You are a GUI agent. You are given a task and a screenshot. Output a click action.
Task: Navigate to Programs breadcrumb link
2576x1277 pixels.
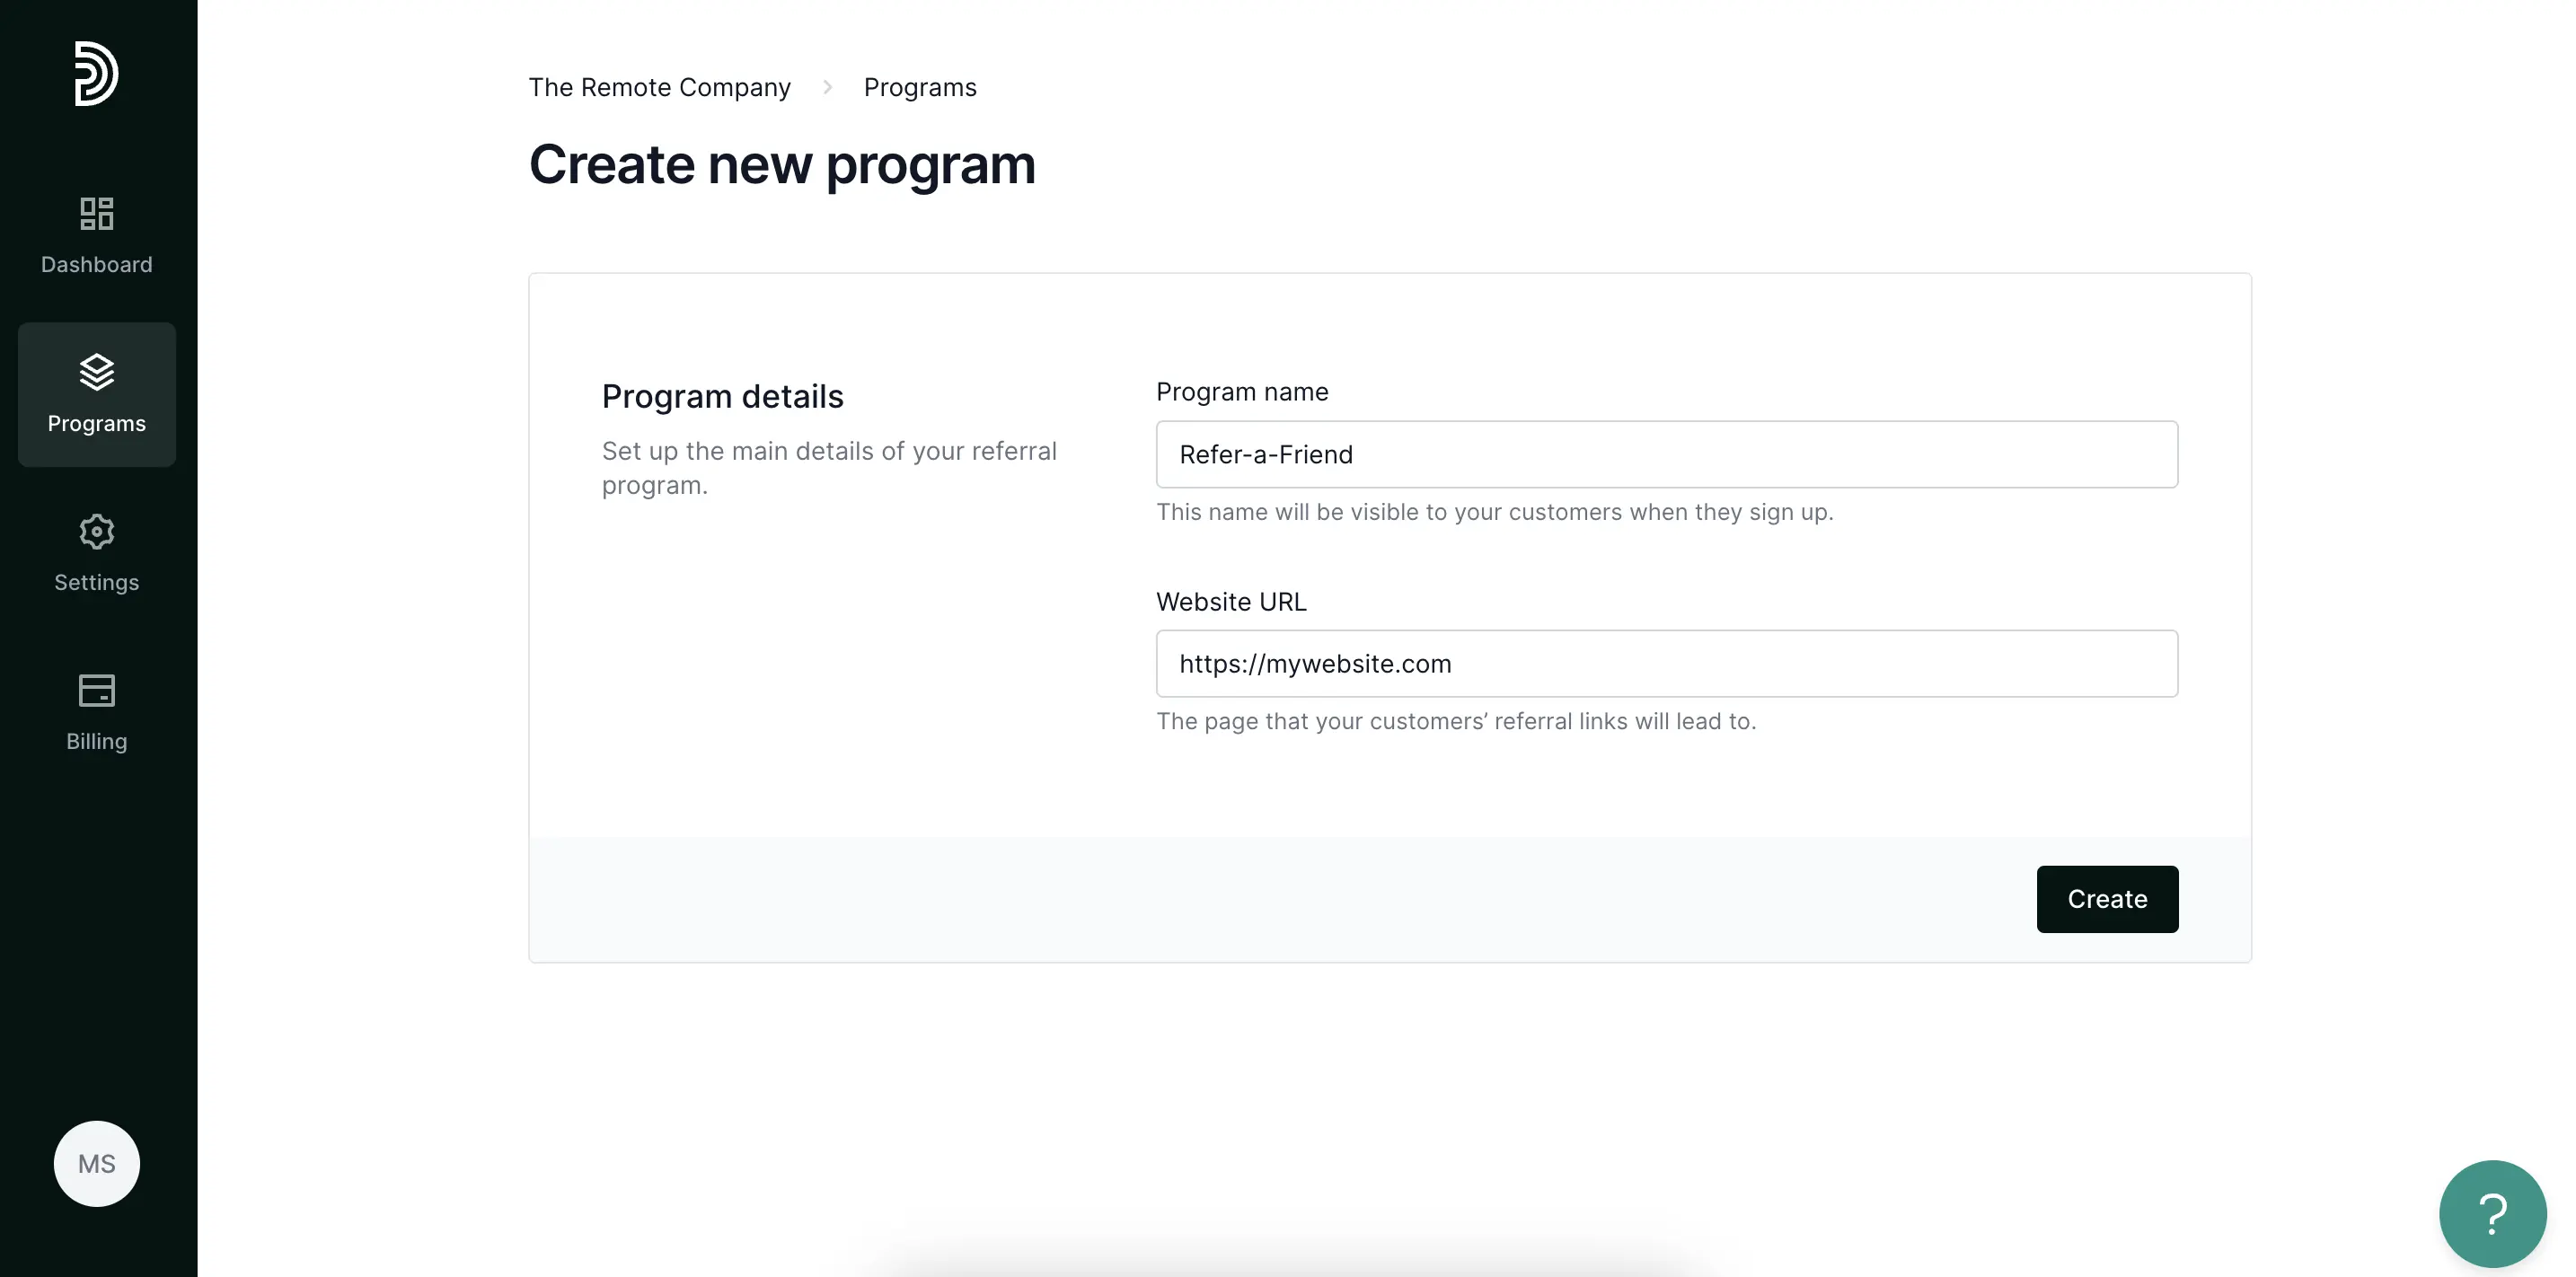pyautogui.click(x=920, y=87)
